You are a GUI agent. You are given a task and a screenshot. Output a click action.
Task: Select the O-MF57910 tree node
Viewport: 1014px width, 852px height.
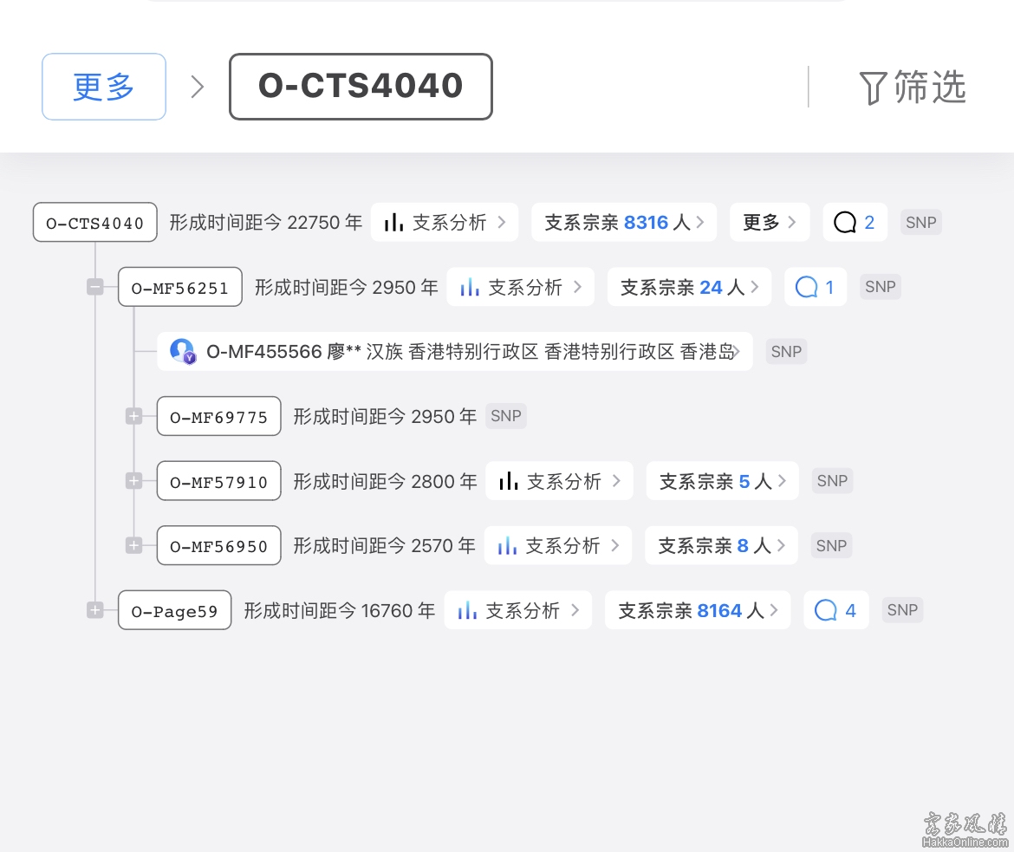(x=218, y=481)
